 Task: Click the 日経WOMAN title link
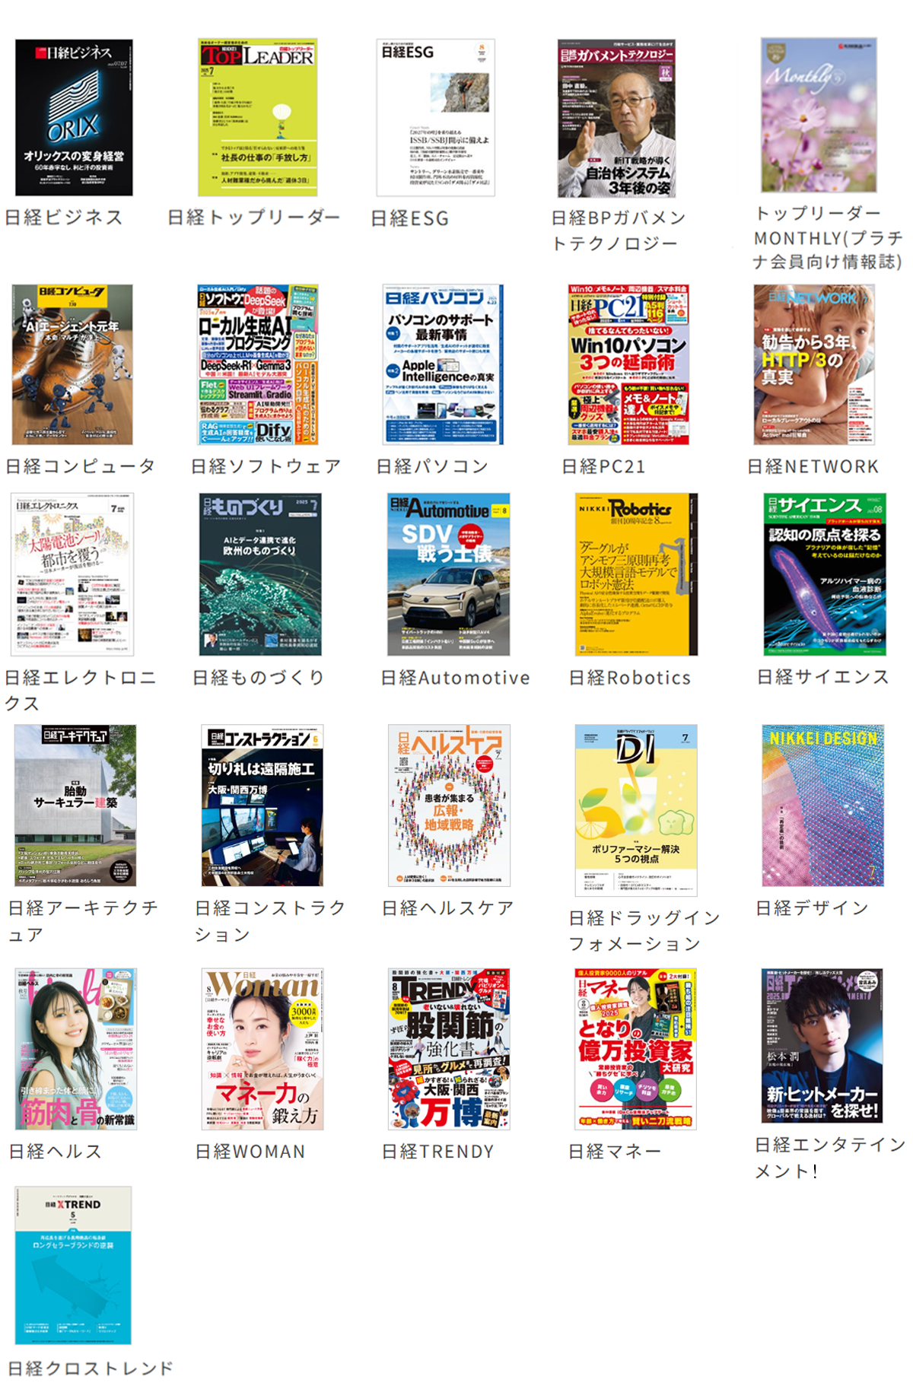pos(250,1152)
